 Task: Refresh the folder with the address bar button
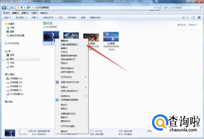point(159,8)
